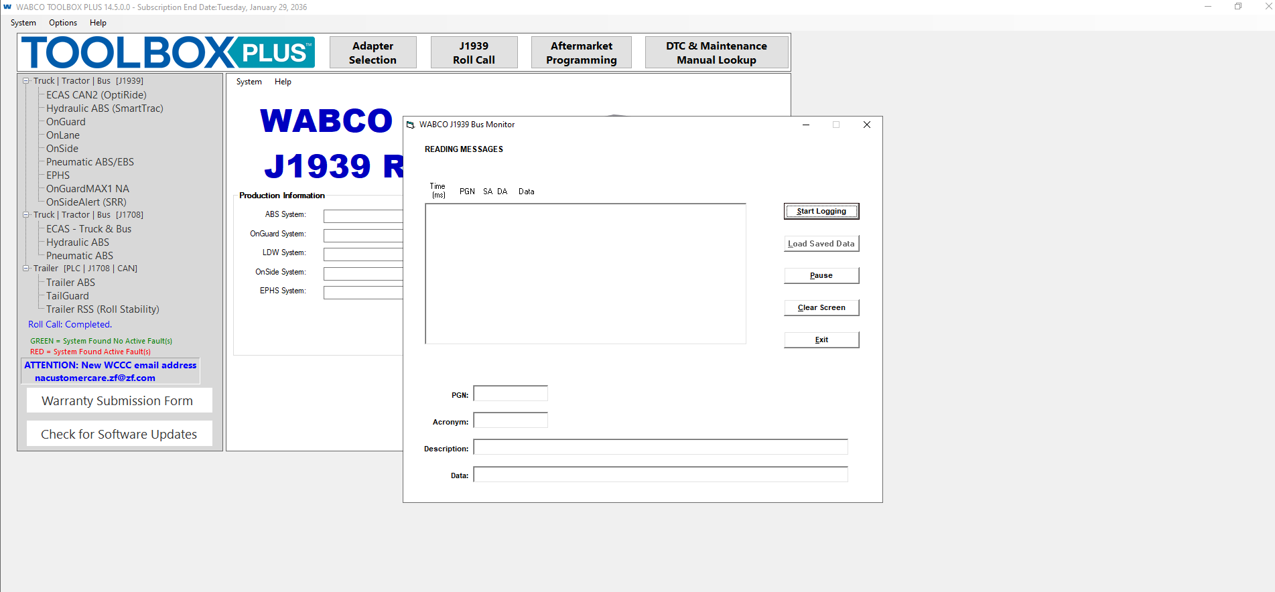Restore down the main TOOLBOX PLUS window
Screen dimensions: 1275x592
pos(1238,7)
